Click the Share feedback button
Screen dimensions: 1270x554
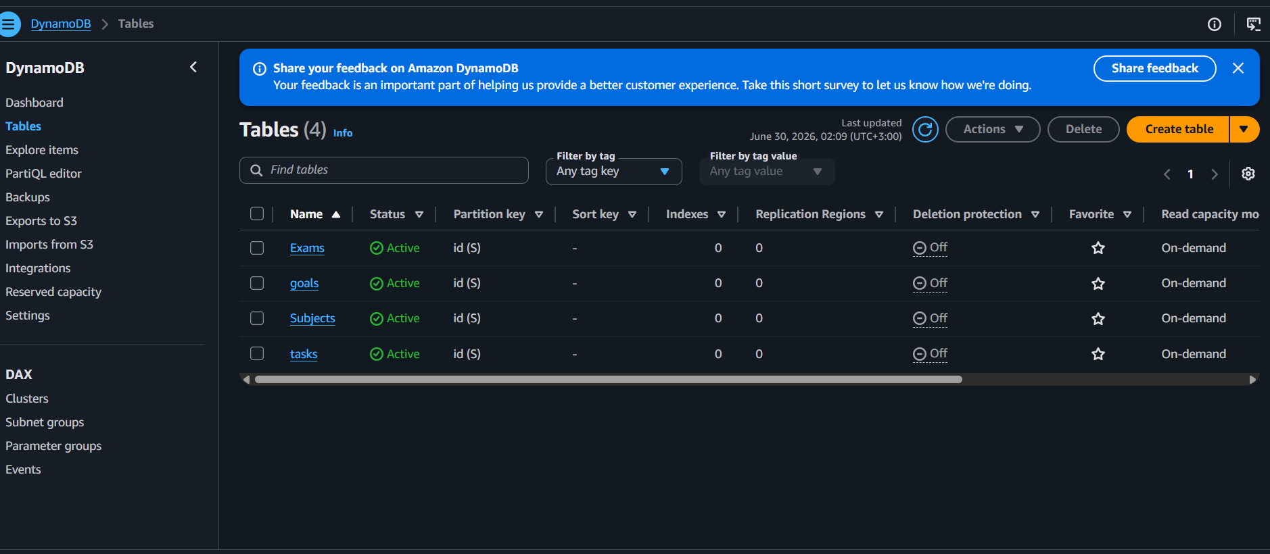(1155, 68)
